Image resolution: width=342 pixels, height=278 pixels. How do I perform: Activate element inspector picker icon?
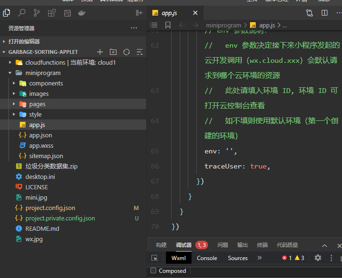tap(155, 258)
